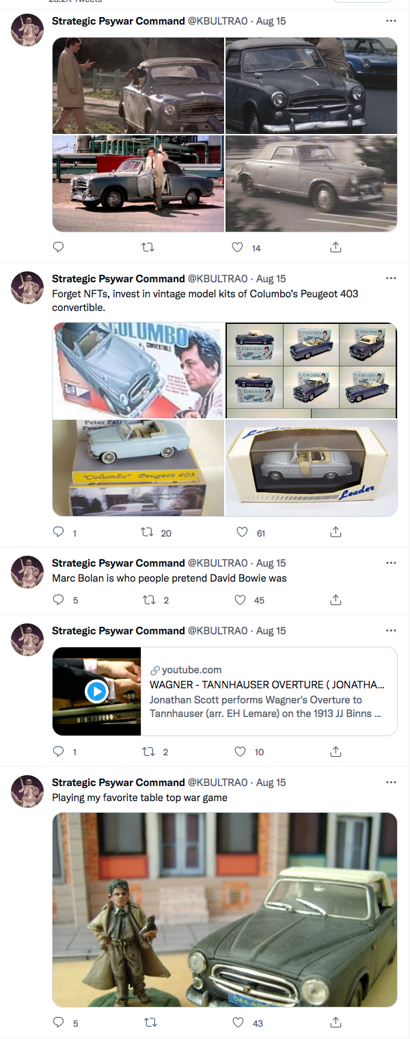The height and width of the screenshot is (1039, 410).
Task: Open more options on the Wagner tweet
Action: 391,631
